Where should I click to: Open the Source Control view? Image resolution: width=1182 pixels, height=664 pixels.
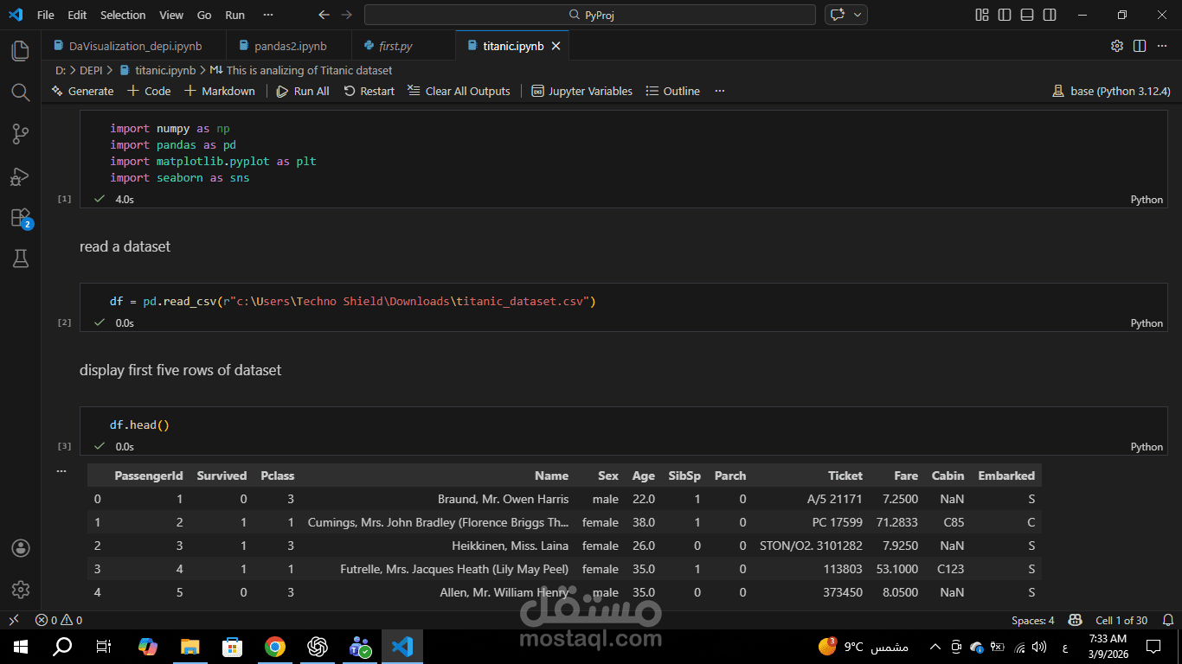[20, 133]
